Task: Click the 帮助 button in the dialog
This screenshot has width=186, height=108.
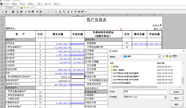Action: (x=176, y=104)
